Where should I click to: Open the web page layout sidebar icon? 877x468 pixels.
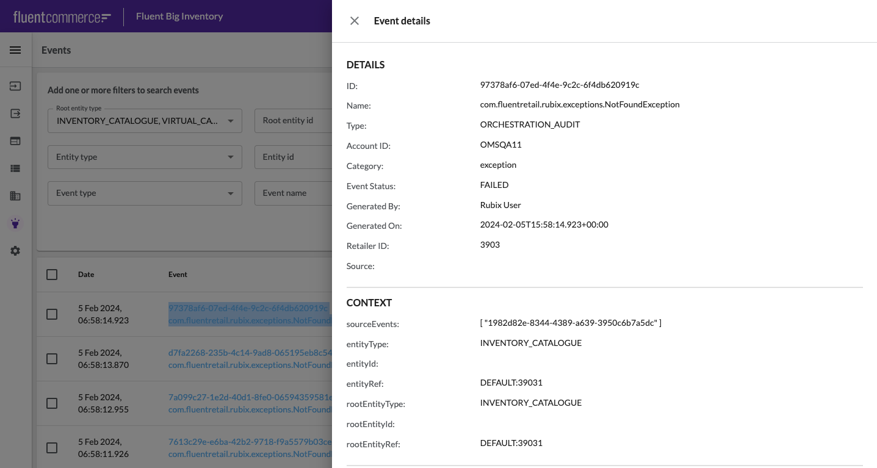coord(15,141)
